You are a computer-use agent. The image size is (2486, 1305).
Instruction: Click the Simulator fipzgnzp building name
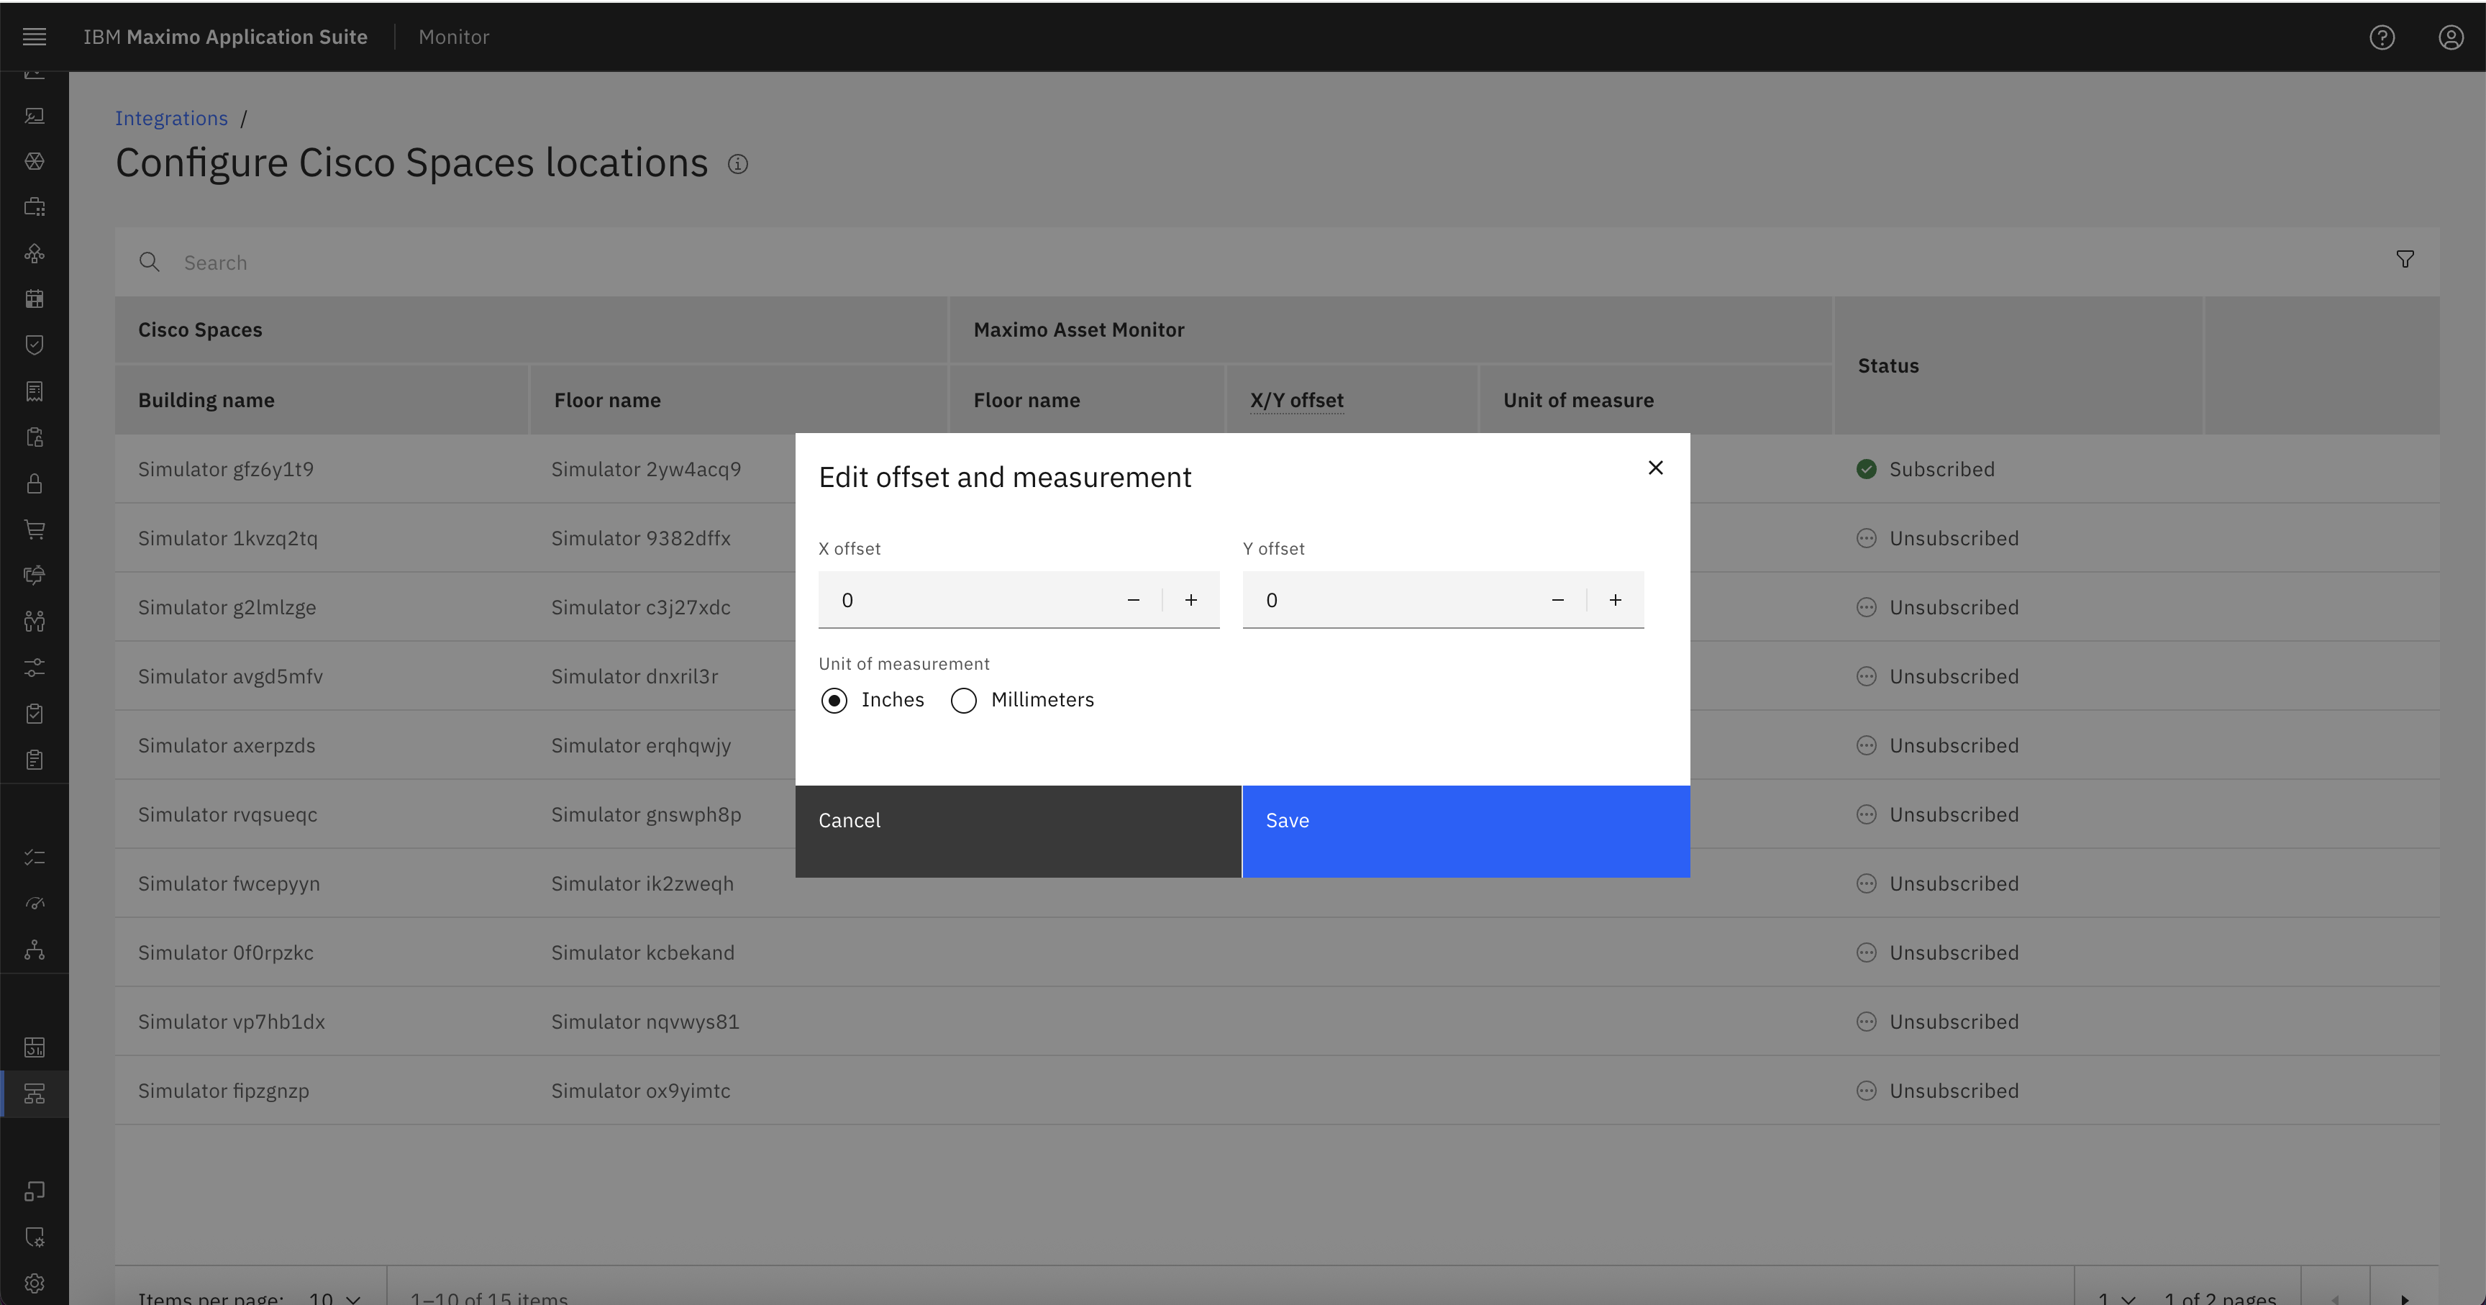224,1091
